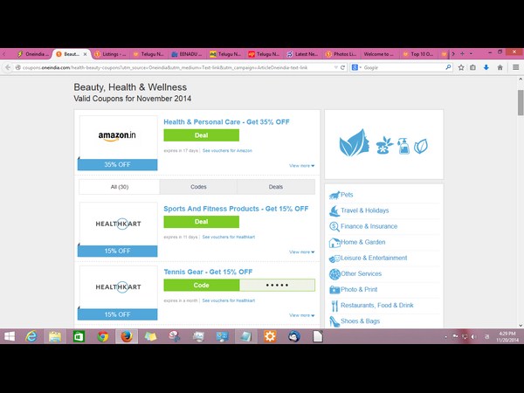Expand View more for the Amazon deal
524x393 pixels.
(x=302, y=166)
